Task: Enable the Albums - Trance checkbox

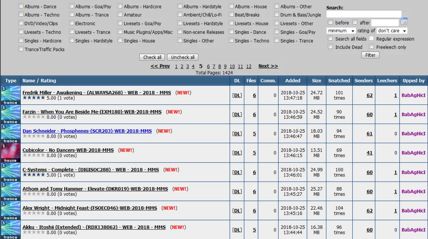Action: click(72, 14)
